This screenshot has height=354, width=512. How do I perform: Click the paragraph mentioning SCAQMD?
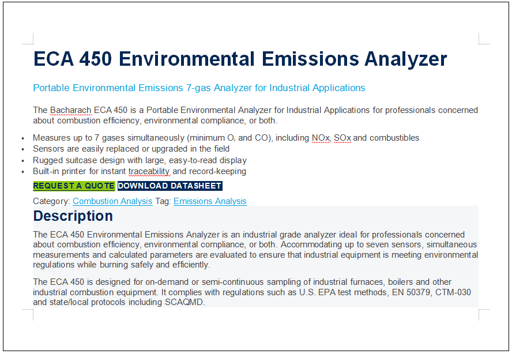(x=252, y=292)
